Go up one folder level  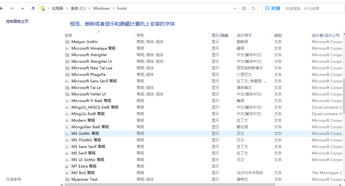coord(33,8)
